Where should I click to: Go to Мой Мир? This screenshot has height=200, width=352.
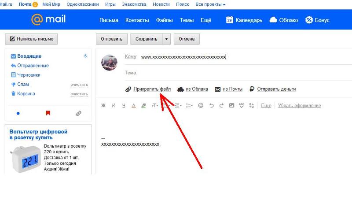(51, 4)
